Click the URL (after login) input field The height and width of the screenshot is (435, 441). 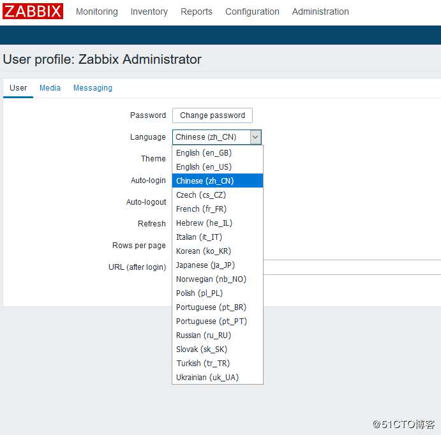[x=352, y=267]
